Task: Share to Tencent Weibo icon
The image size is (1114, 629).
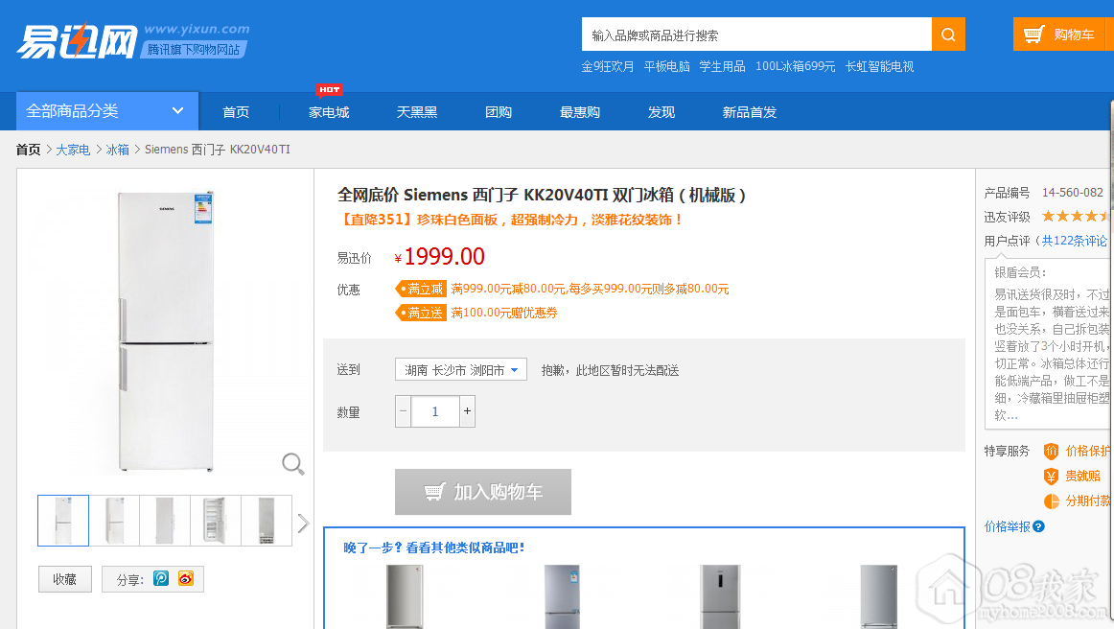Action: pos(161,579)
